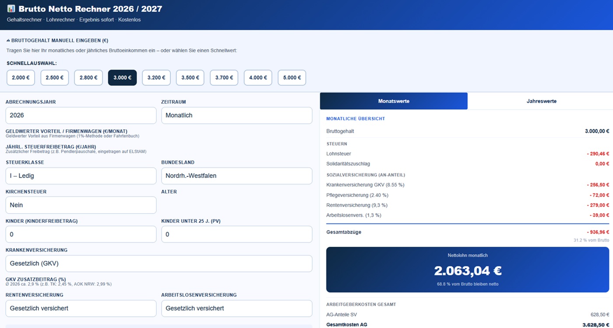The height and width of the screenshot is (328, 613).
Task: Click the 4.000 € salary shortcut
Action: click(x=258, y=78)
